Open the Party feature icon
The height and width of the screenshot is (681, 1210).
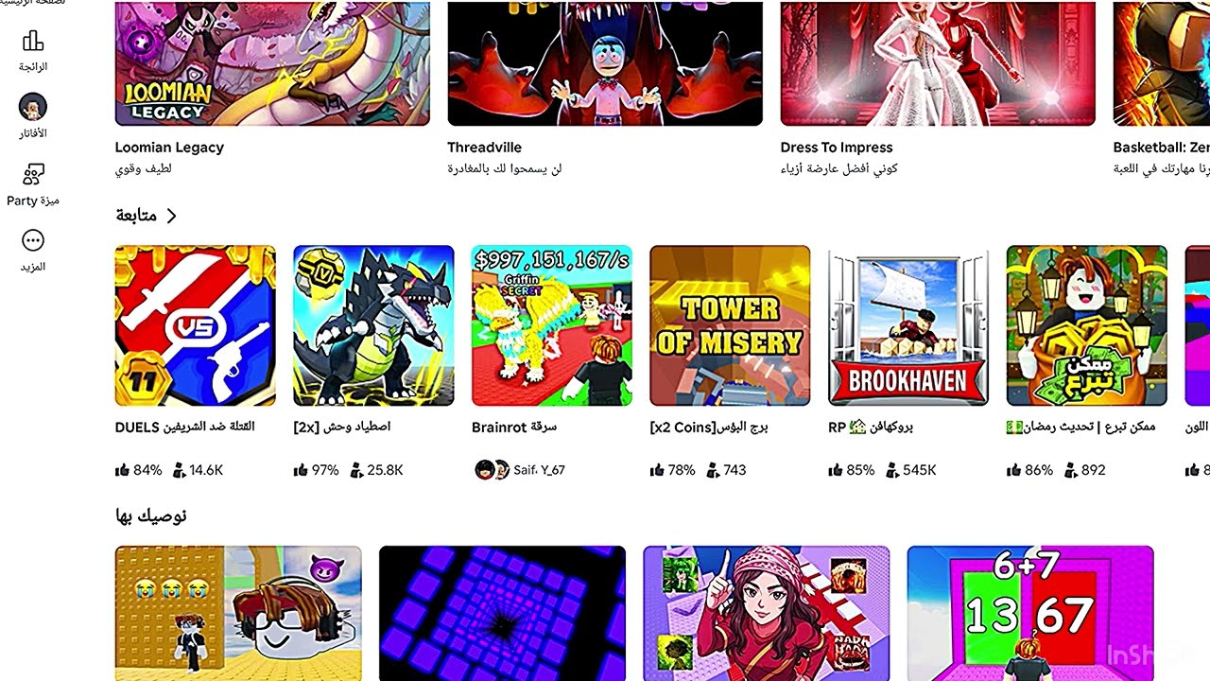(x=33, y=174)
